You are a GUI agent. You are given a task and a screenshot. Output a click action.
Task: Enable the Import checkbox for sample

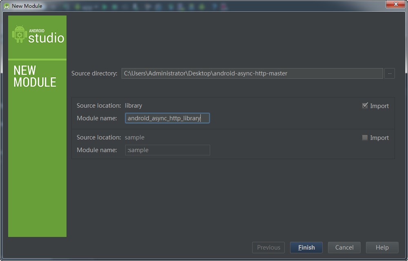[365, 138]
